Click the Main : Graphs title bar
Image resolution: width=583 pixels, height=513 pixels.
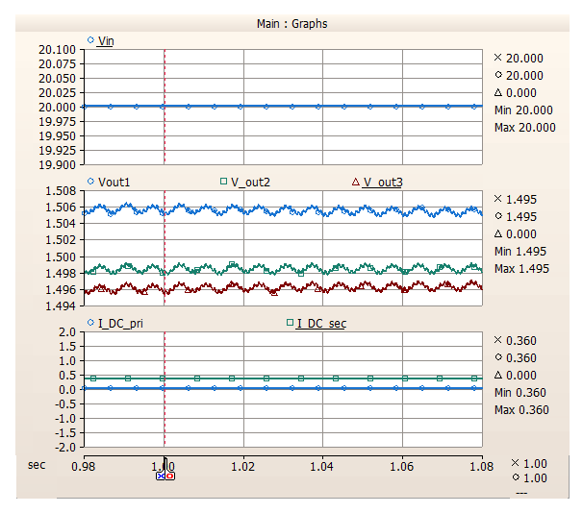(x=291, y=23)
